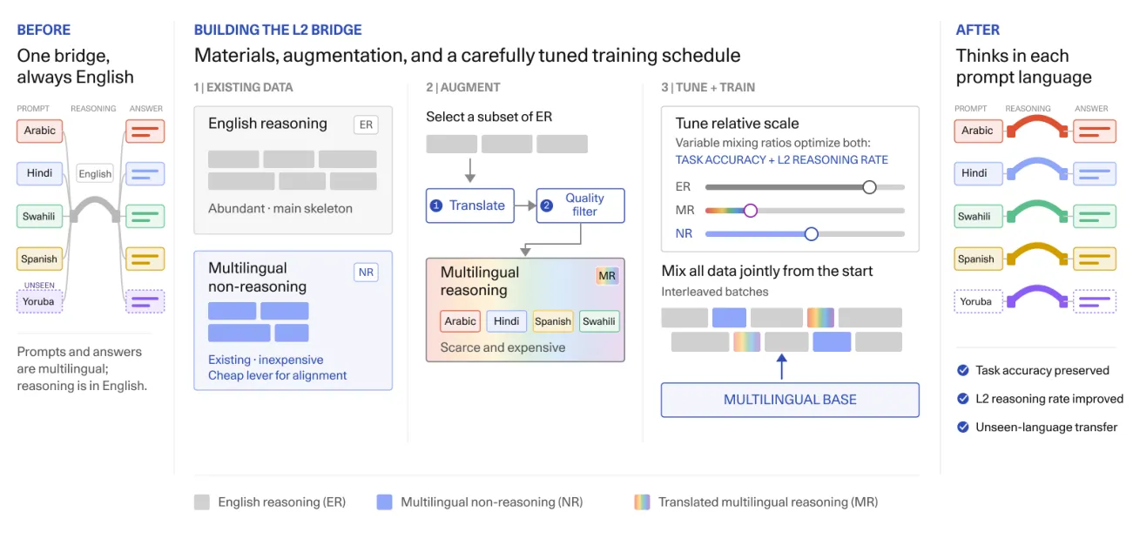Select the Swahili chip inside Multilingual reasoning card

click(599, 321)
